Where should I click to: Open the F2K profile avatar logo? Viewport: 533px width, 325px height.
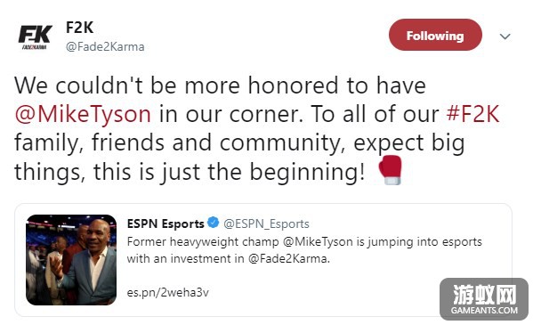[x=35, y=37]
